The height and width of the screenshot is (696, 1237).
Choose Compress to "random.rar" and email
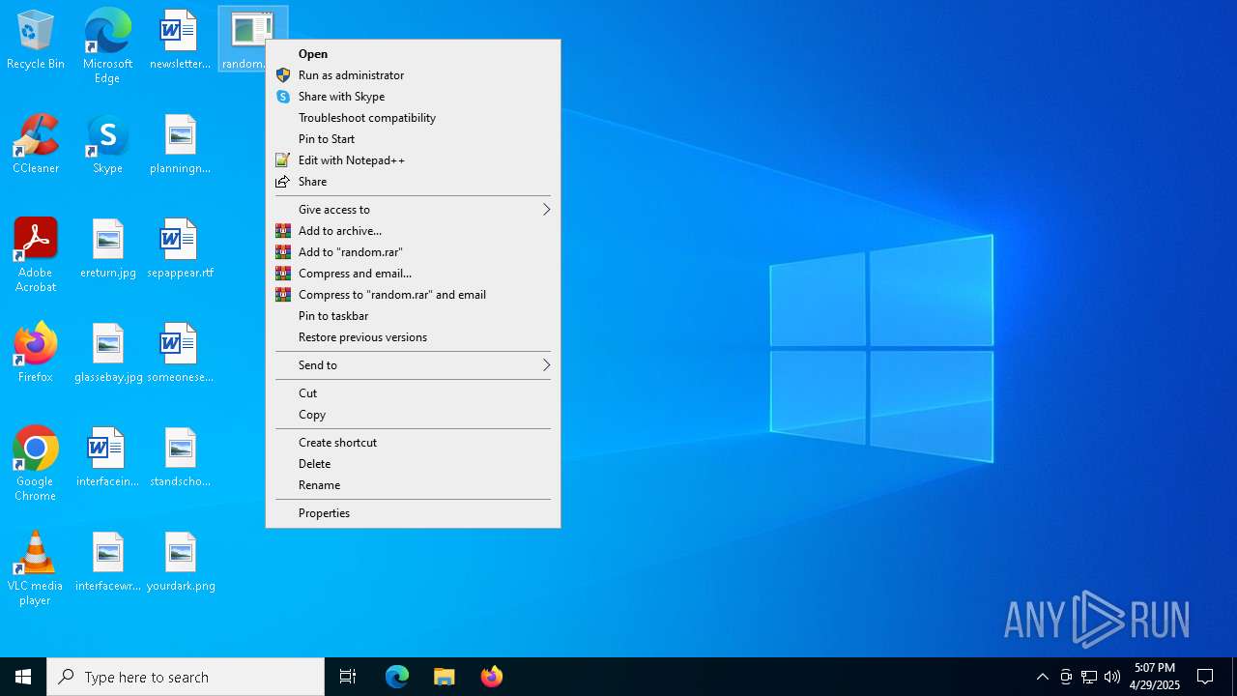(x=413, y=295)
